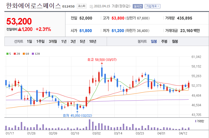
Task: Switch to 월봉 candle chart
Action: 175,41
